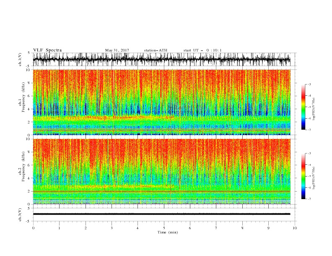Click the "ch.3(V)" axis label
The height and width of the screenshot is (256, 332).
coord(20,215)
